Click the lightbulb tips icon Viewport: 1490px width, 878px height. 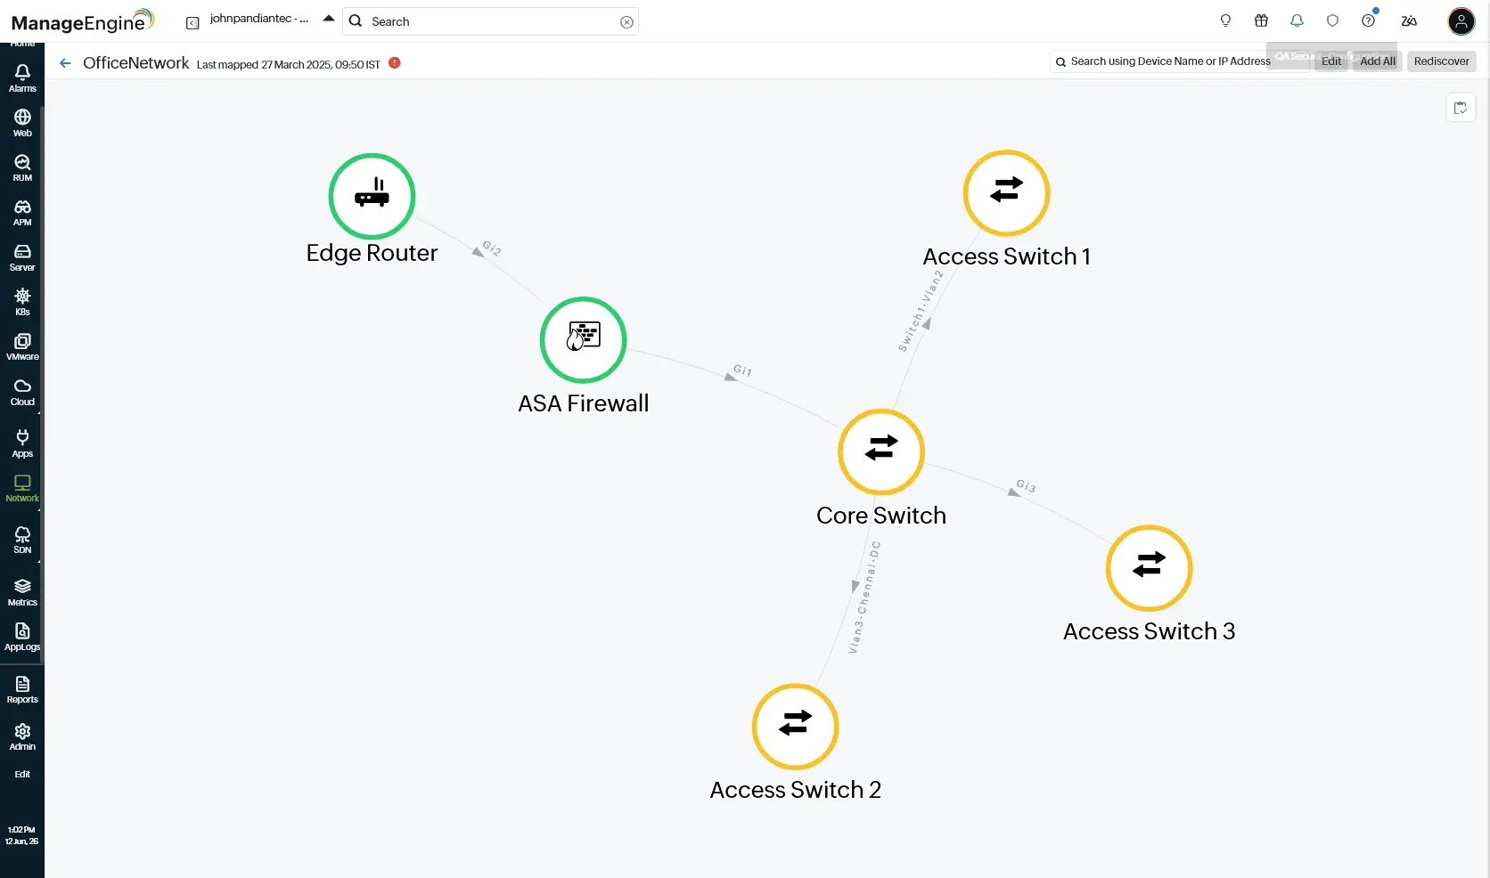coord(1225,20)
